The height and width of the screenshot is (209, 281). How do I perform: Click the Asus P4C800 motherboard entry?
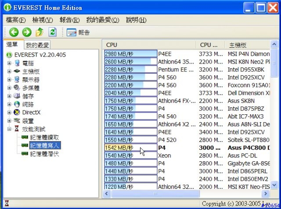tap(249, 148)
